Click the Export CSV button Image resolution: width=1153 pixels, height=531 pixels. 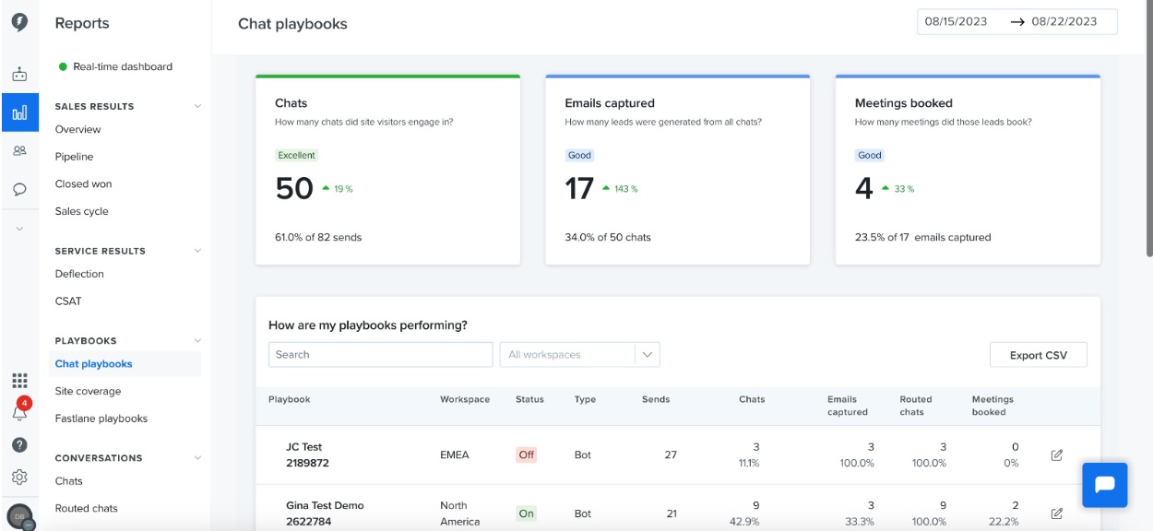[x=1039, y=355]
